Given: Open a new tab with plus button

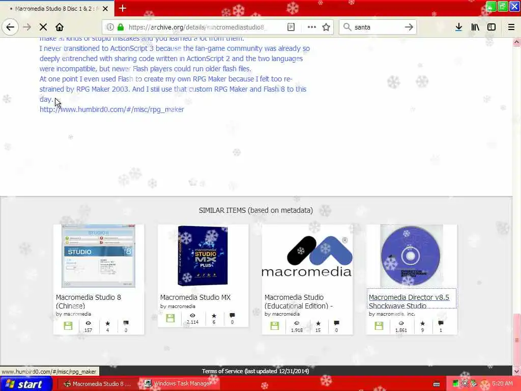Looking at the screenshot, I should coord(122,8).
